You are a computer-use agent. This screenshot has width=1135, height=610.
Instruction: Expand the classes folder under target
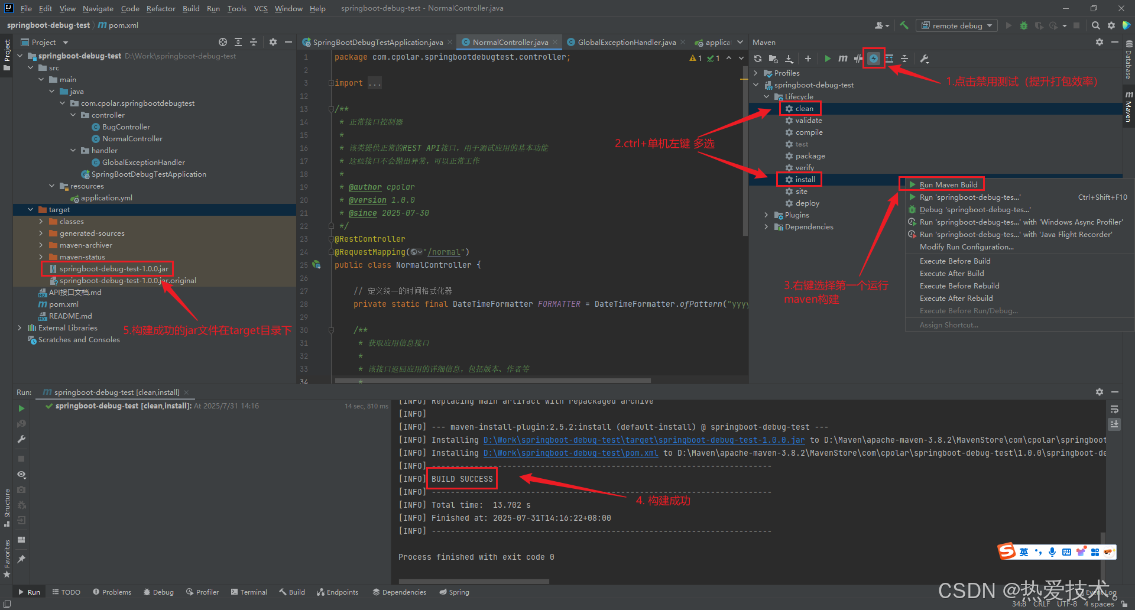click(41, 222)
